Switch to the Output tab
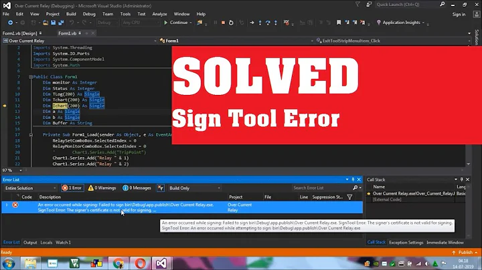This screenshot has height=270, width=482. 30,243
